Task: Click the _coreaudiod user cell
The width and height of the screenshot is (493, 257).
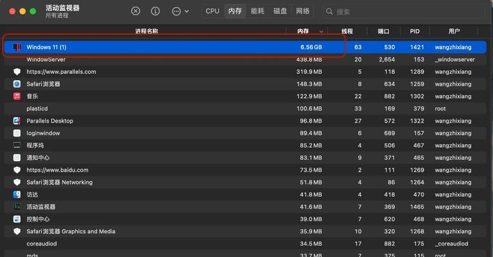Action: coord(451,244)
